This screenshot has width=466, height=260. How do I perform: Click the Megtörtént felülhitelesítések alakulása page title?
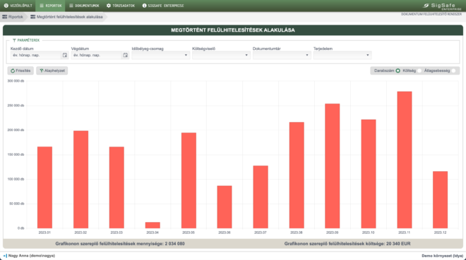coord(233,30)
